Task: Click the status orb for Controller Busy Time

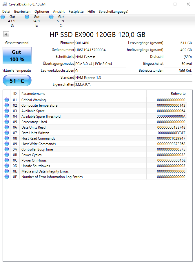Action: pos(7,149)
